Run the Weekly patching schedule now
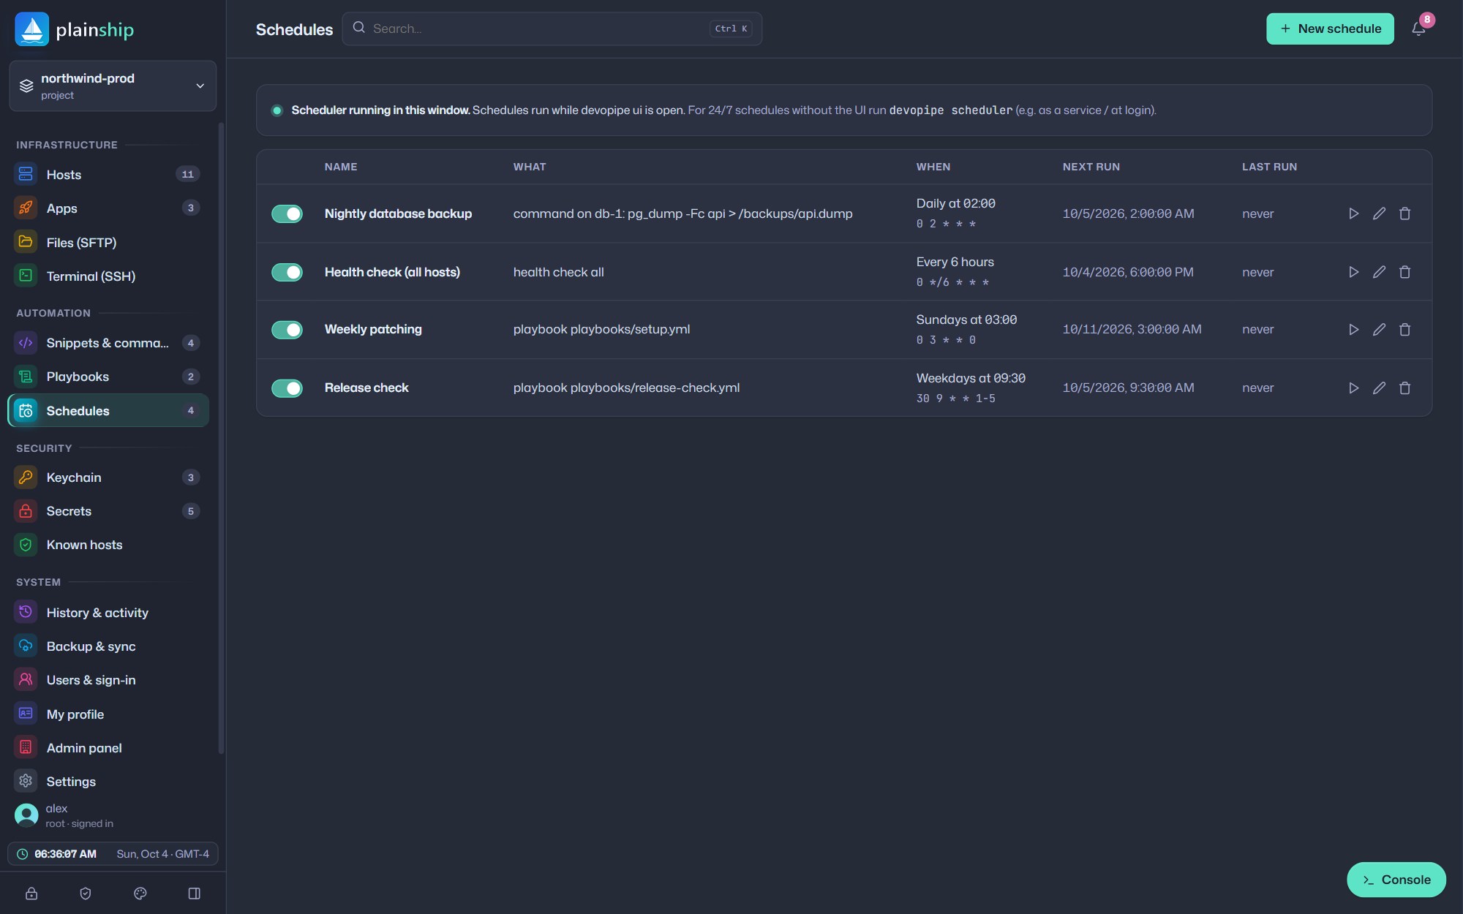The width and height of the screenshot is (1463, 914). tap(1353, 330)
